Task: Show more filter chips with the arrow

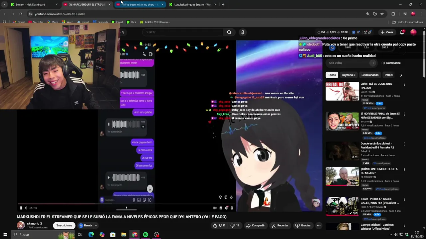Action: coord(401,75)
